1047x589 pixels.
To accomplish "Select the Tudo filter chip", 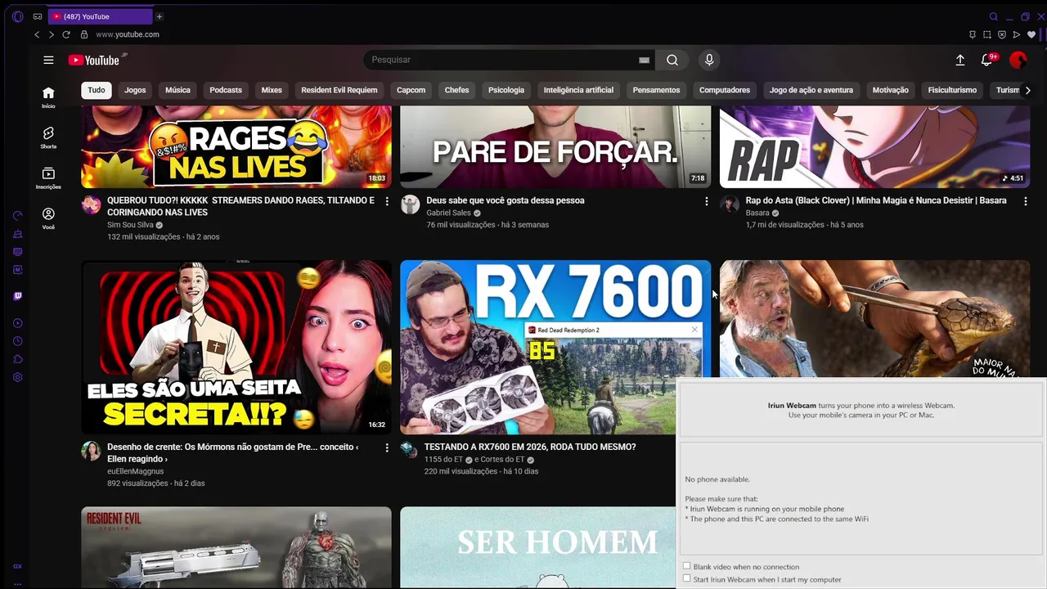I will pyautogui.click(x=97, y=90).
